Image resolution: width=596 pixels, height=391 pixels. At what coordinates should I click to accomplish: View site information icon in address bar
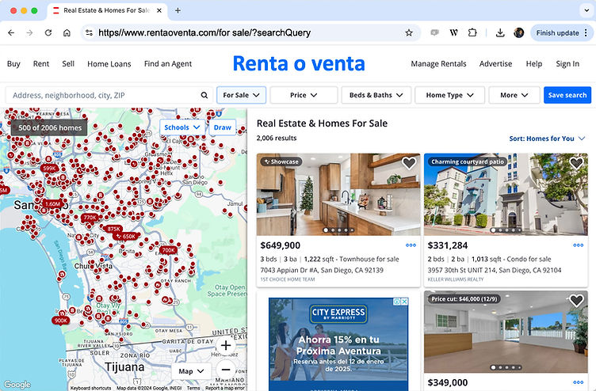pos(89,33)
